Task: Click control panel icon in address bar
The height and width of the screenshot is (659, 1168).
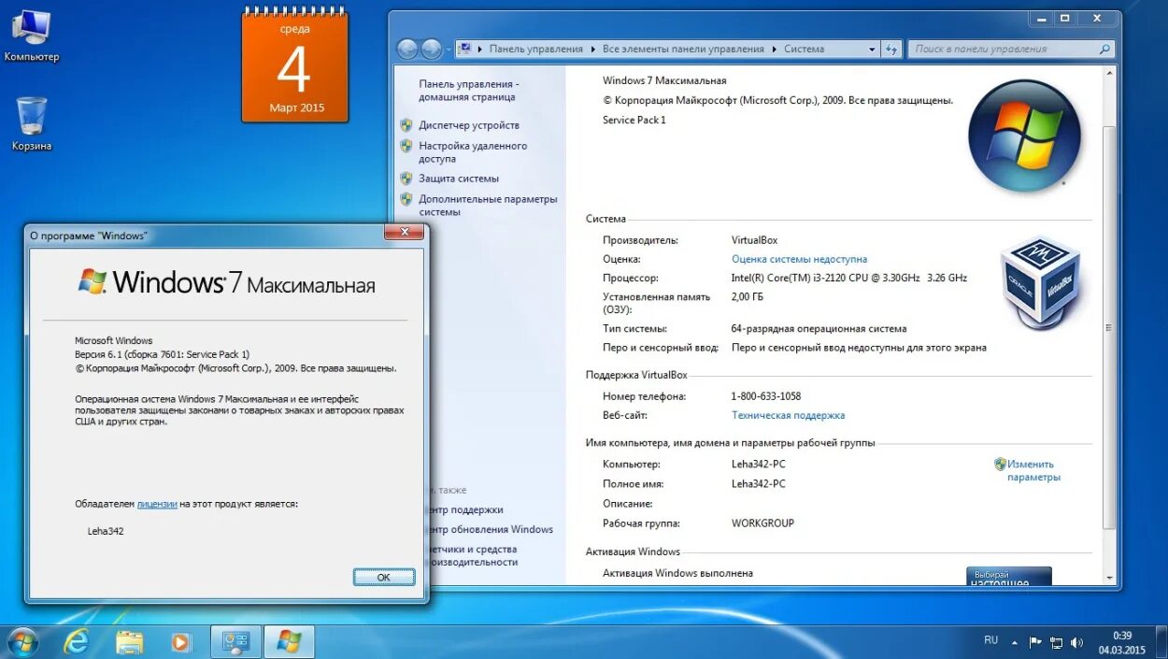Action: point(463,49)
